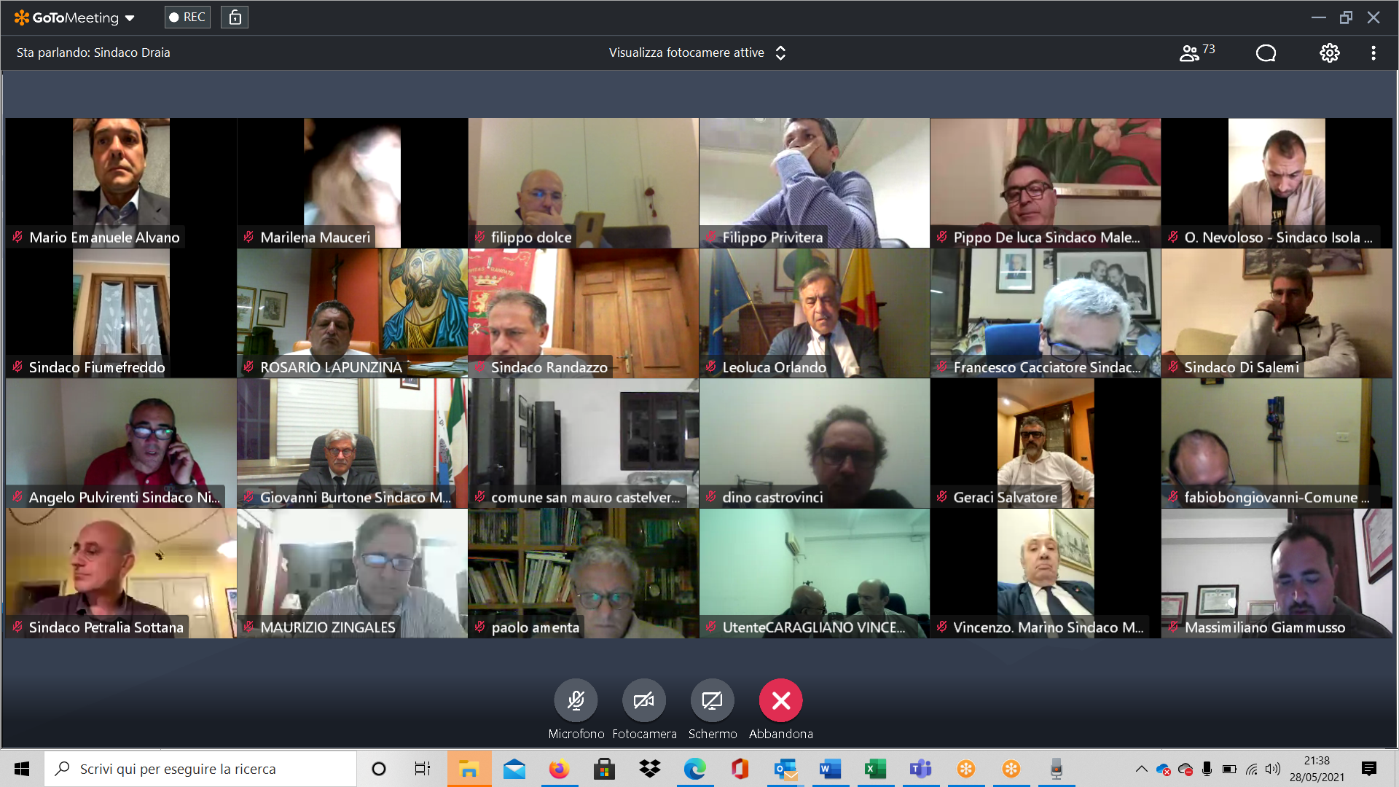Viewport: 1399px width, 787px height.
Task: Switch to Word from the taskbar
Action: coord(830,769)
